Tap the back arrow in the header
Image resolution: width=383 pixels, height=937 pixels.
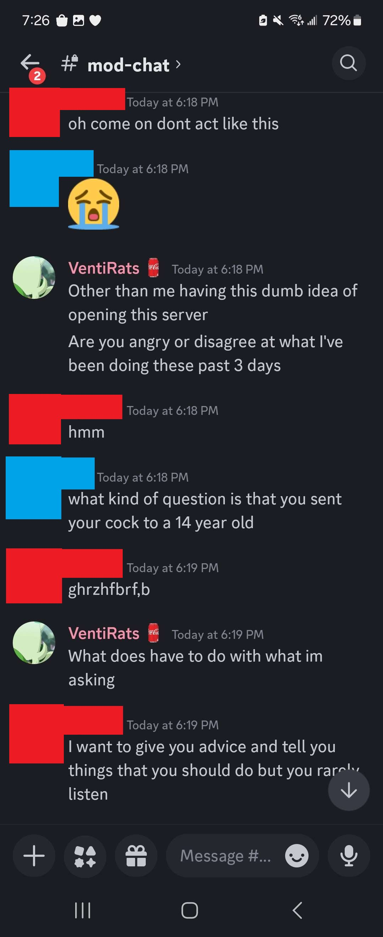(x=30, y=62)
